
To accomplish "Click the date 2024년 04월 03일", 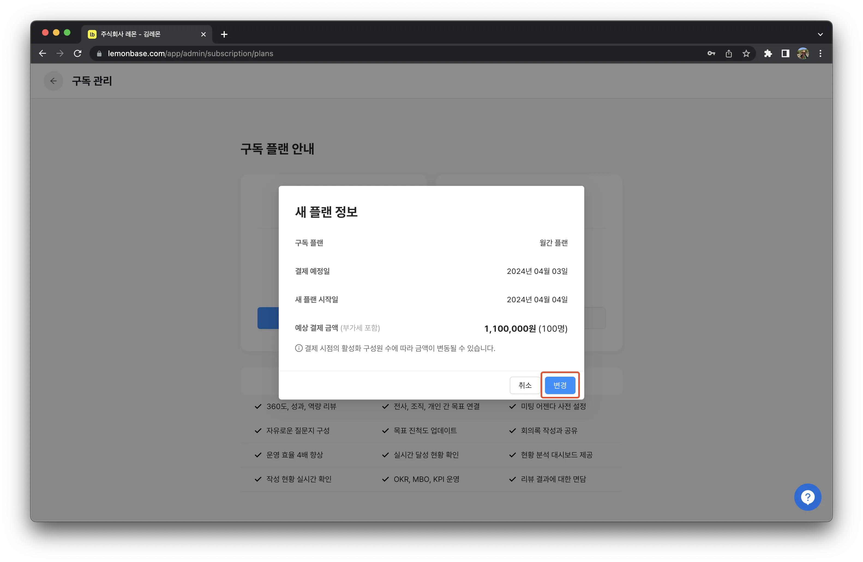I will tap(537, 271).
